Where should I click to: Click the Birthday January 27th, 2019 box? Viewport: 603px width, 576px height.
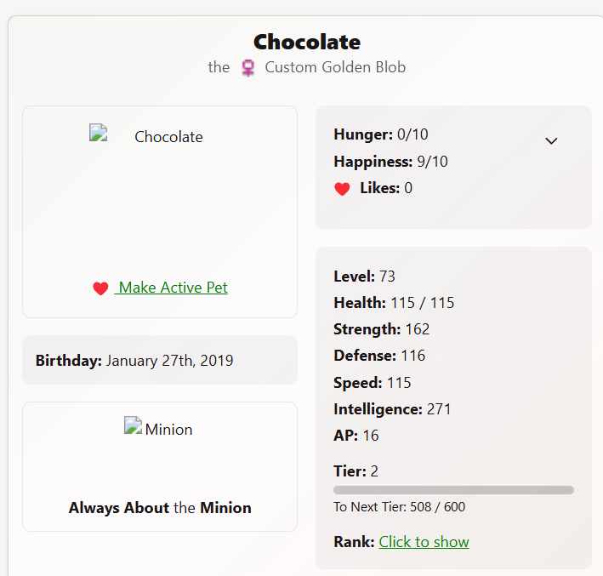point(159,361)
